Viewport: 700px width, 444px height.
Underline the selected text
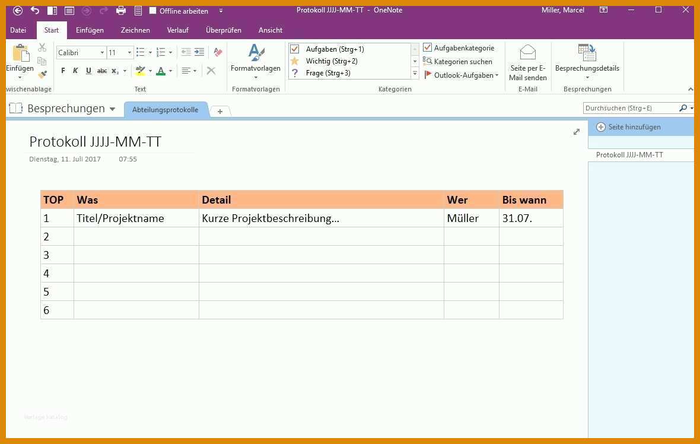88,71
